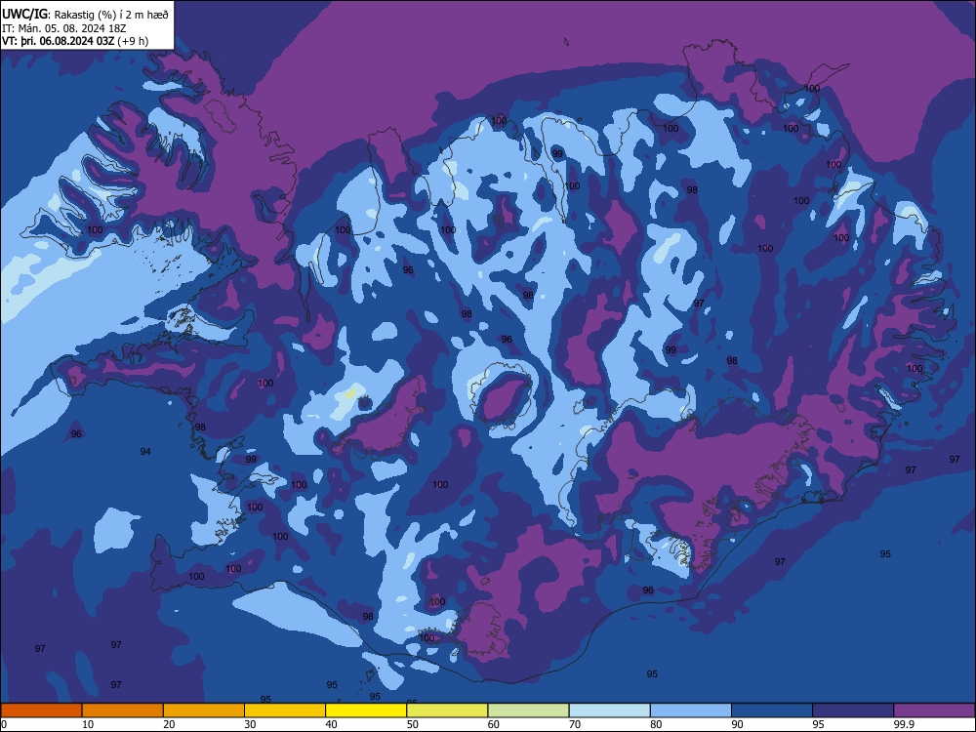Click the '50' legend scale label

pos(413,724)
